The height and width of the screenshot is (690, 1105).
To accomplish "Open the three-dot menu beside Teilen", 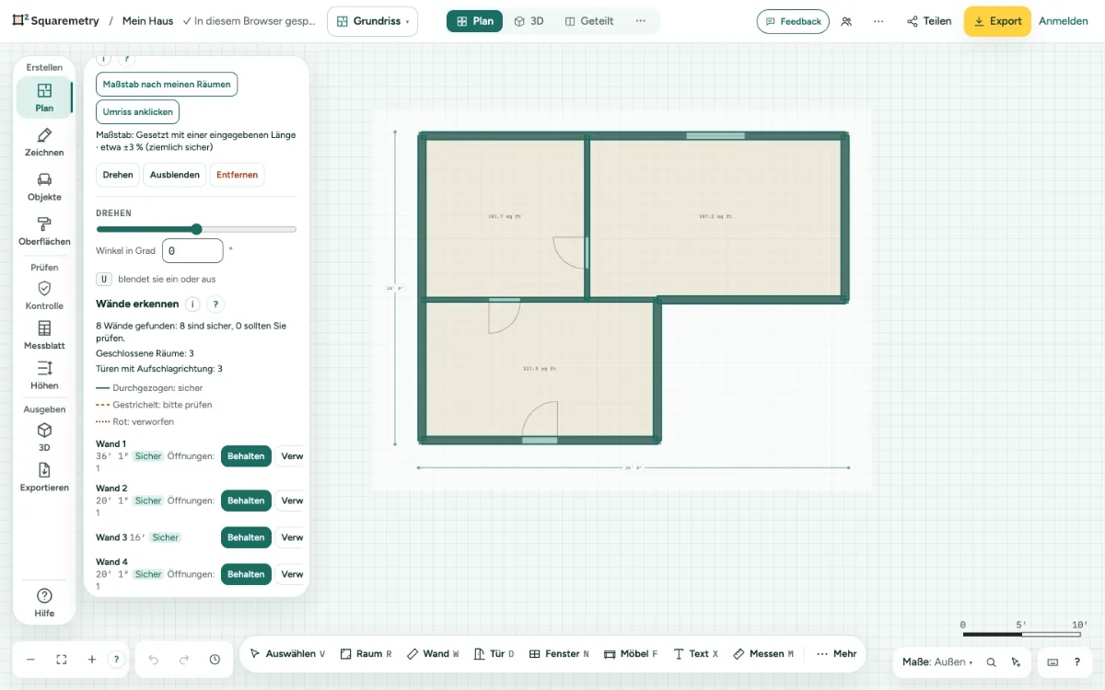I will (878, 21).
